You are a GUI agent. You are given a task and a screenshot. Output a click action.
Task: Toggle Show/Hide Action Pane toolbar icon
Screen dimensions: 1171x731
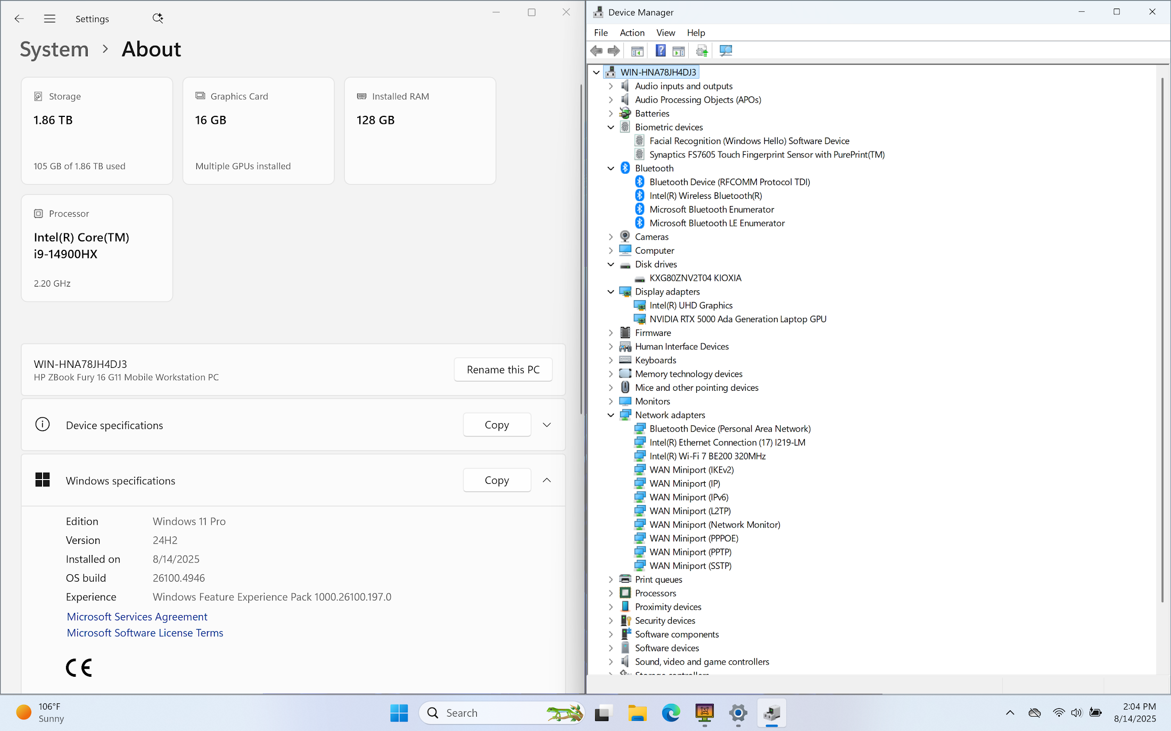[x=679, y=51]
